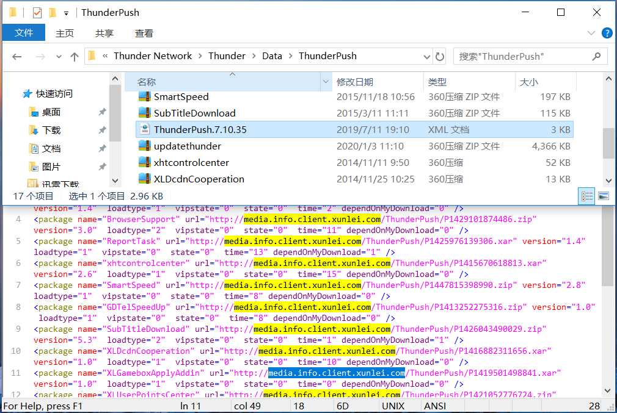Click the Explorer title bar folder icon
Viewport: 617px width, 413px height.
tap(13, 13)
